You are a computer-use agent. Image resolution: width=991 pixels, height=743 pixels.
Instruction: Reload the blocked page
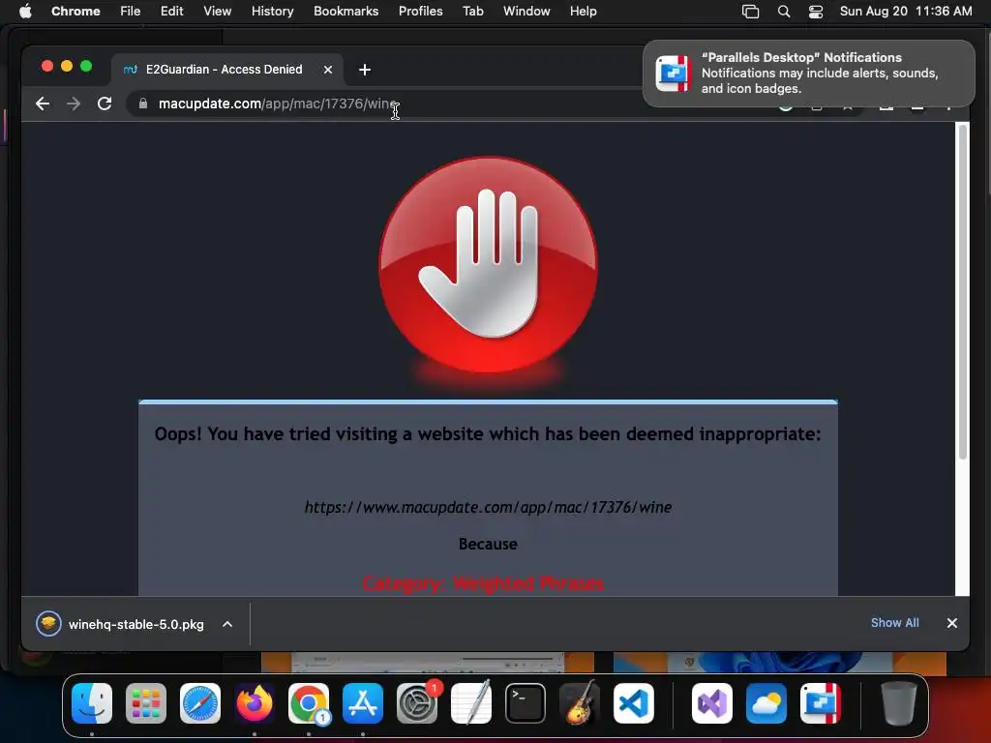coord(105,104)
